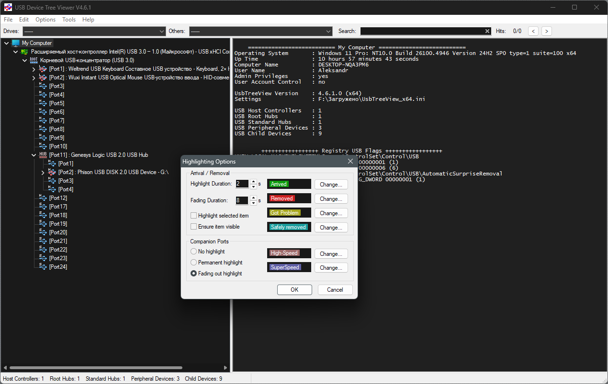Click the USB icon beside [Port7]
This screenshot has width=608, height=384.
point(43,121)
